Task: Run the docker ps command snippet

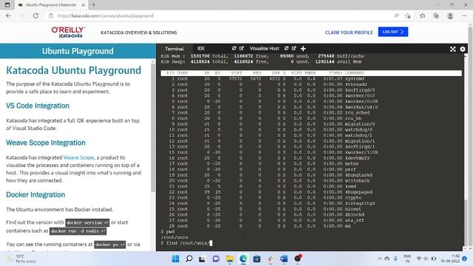Action: [110, 245]
